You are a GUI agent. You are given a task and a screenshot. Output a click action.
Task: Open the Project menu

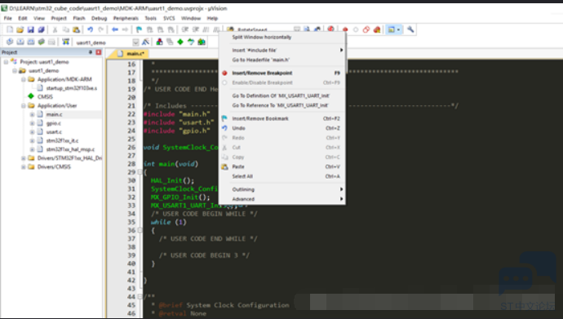tap(59, 18)
